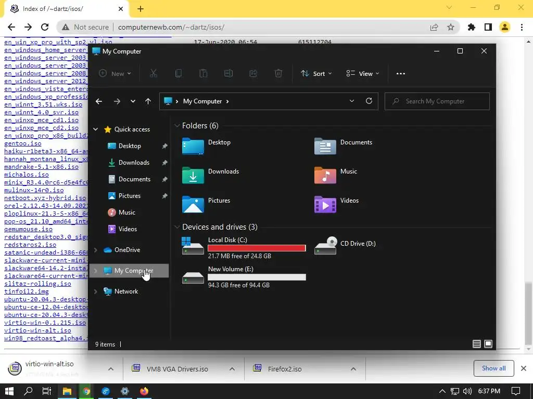Screen dimensions: 533x399
Task: Go up one folder level
Action: [148, 101]
